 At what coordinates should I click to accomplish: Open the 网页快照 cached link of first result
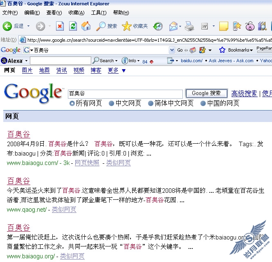coord(87,163)
